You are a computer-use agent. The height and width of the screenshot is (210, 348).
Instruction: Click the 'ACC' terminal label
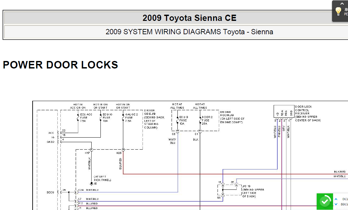(x=51, y=133)
